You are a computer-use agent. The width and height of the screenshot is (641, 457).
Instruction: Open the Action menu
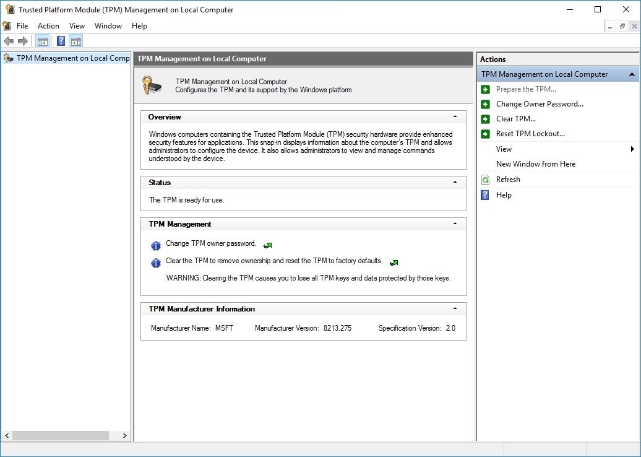pos(48,25)
